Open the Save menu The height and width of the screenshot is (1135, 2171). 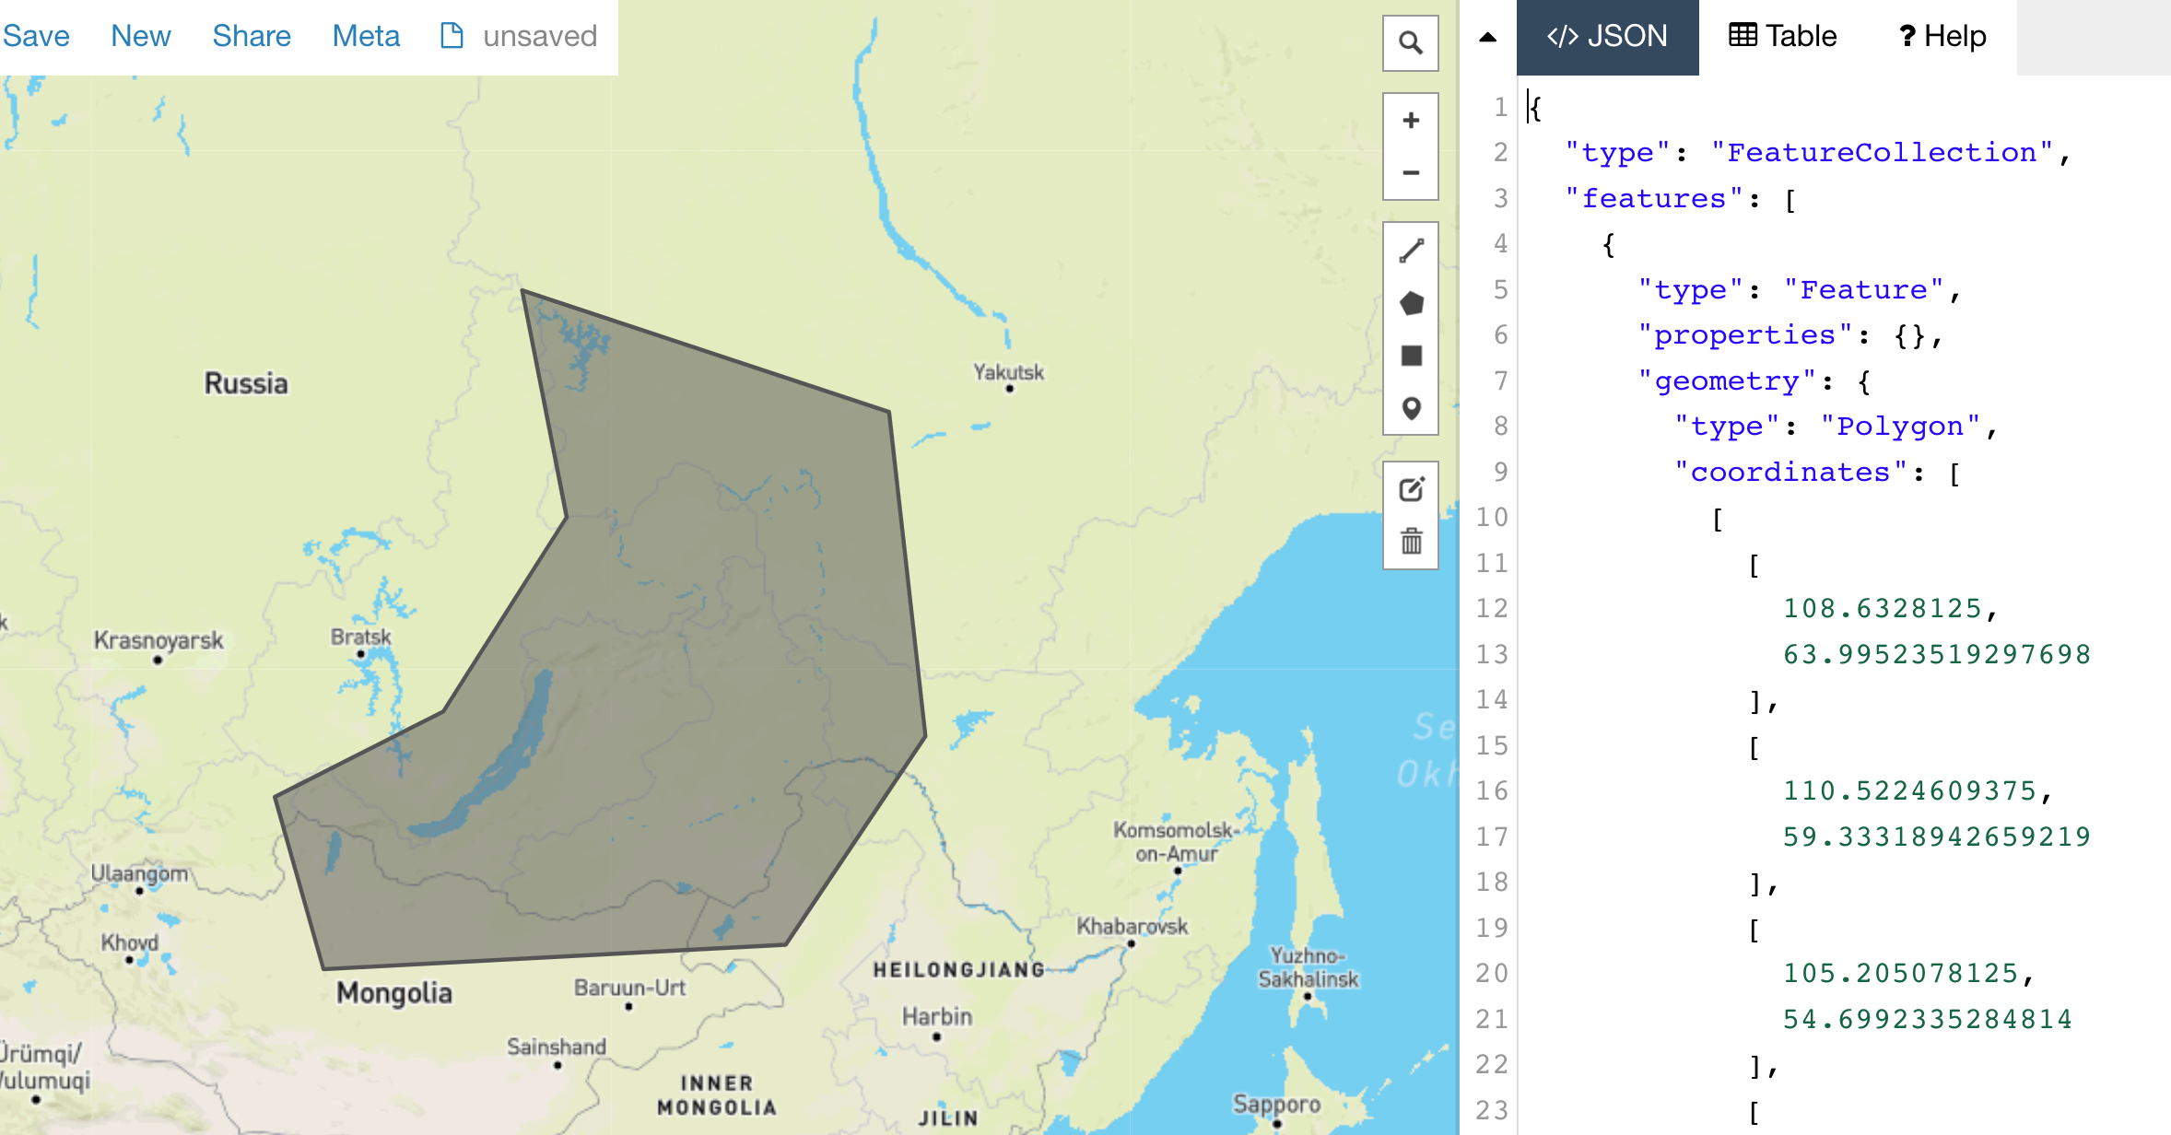(36, 36)
